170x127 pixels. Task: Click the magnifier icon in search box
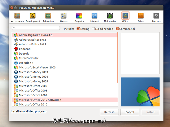pos(14,28)
